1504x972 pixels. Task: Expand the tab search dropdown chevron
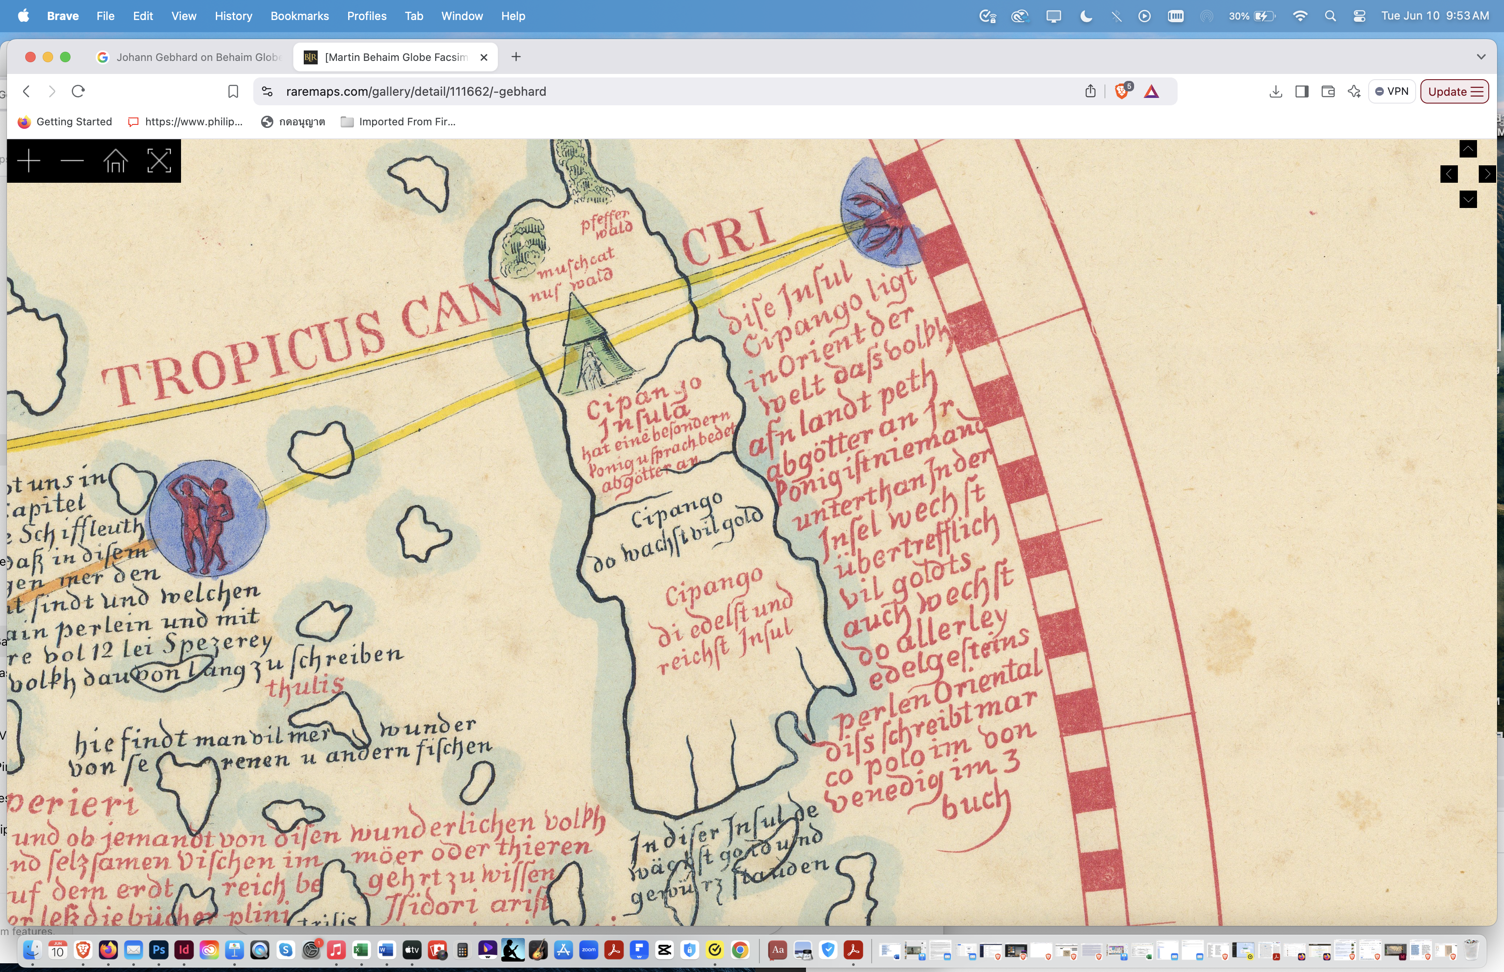(1480, 57)
